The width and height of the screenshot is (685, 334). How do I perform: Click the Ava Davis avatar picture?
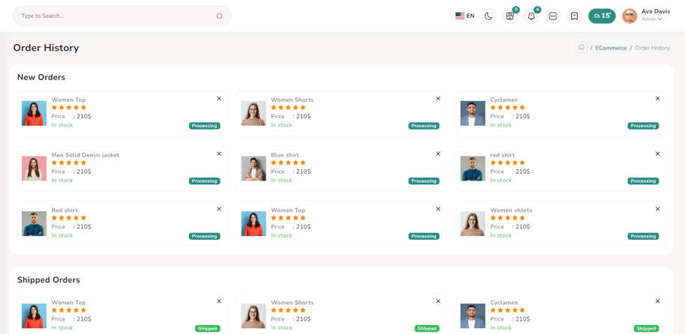tap(629, 16)
